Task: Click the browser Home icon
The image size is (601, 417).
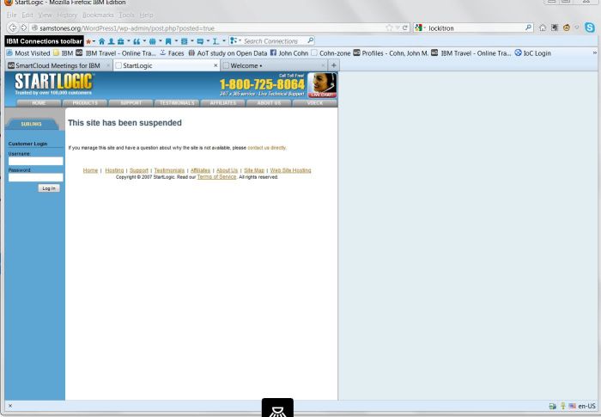Action: tap(543, 28)
